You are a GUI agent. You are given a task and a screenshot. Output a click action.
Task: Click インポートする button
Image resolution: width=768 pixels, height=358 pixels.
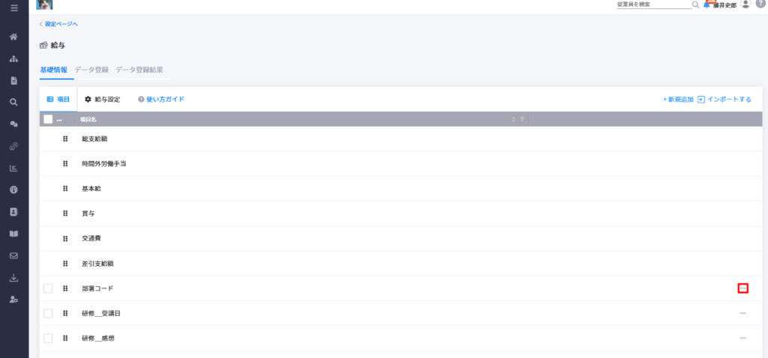coord(724,100)
